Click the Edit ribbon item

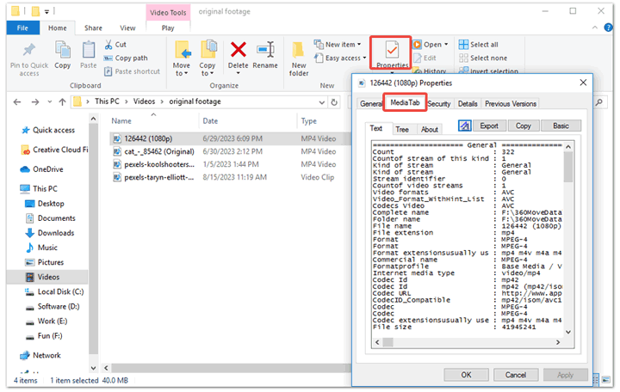[x=425, y=58]
